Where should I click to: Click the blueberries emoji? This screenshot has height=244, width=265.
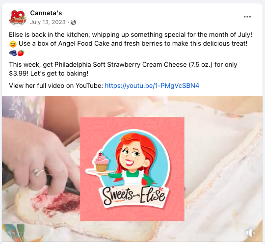(13, 53)
